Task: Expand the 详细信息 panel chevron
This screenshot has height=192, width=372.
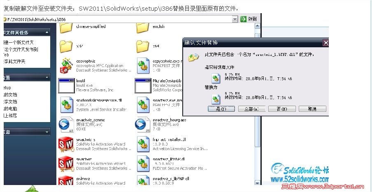Action: [x=47, y=132]
